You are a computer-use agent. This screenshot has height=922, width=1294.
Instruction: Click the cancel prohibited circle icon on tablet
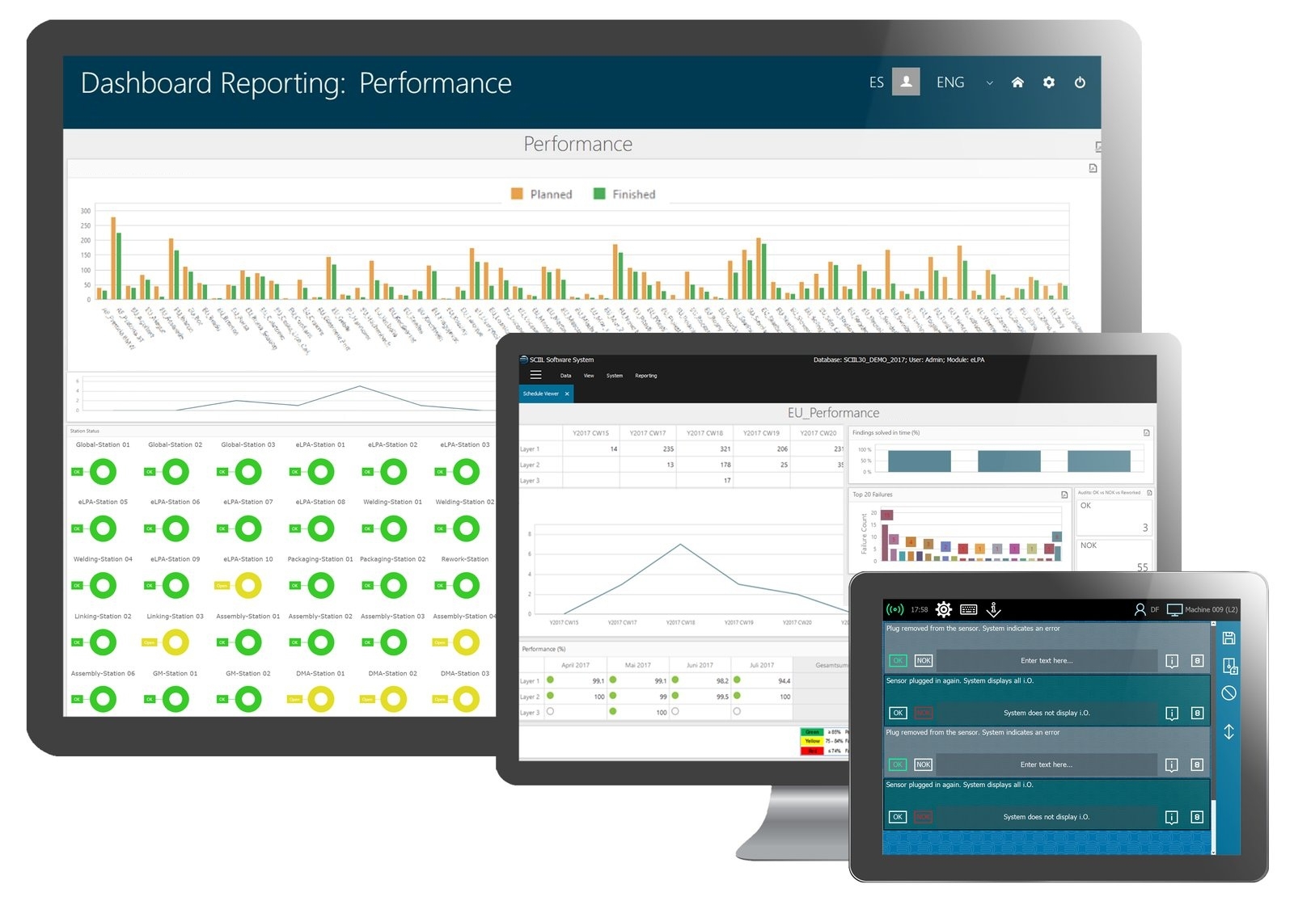tap(1228, 693)
